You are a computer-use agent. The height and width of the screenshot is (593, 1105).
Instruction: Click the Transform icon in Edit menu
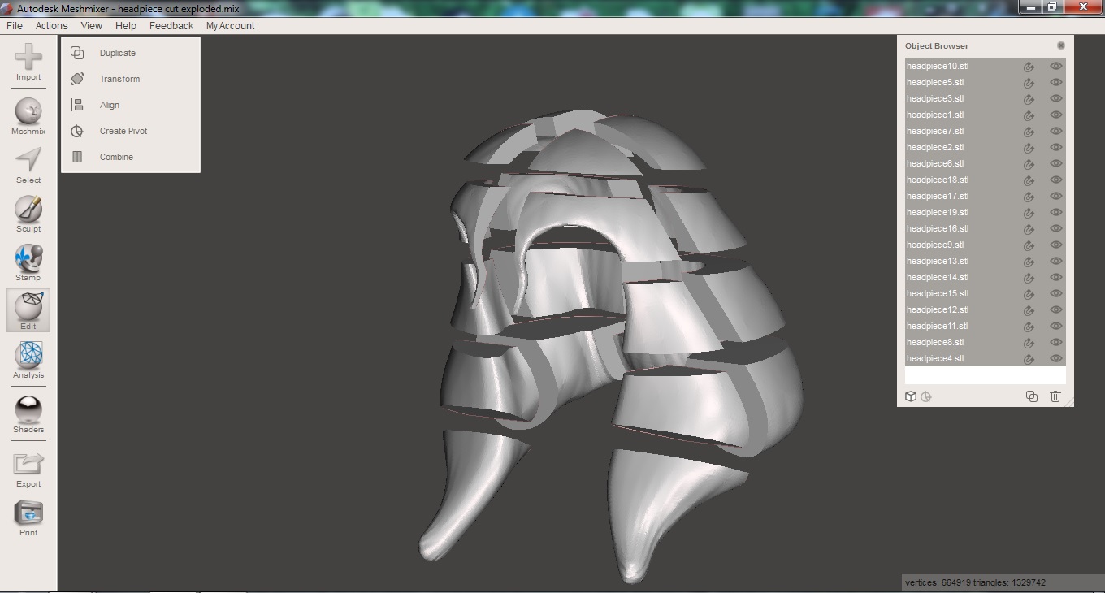click(77, 79)
